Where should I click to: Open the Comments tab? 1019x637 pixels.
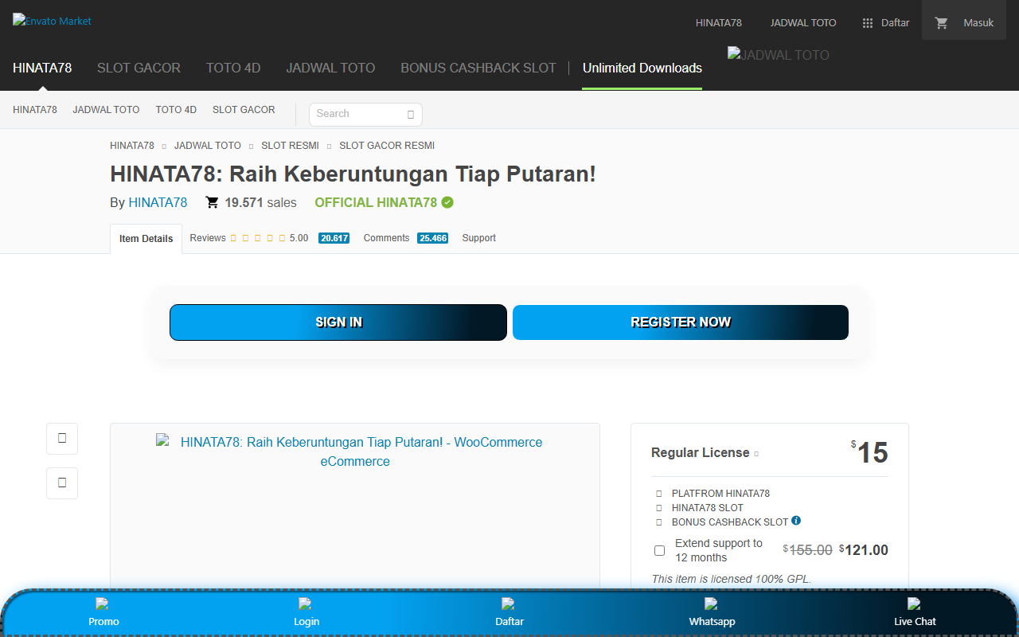point(386,238)
